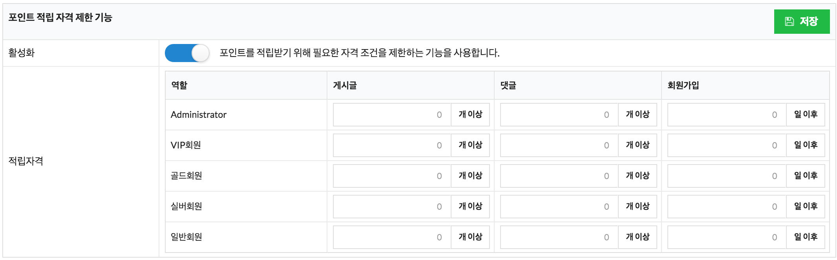This screenshot has height=260, width=837.
Task: Focus the VIP회원 댓글 count field
Action: pyautogui.click(x=559, y=145)
